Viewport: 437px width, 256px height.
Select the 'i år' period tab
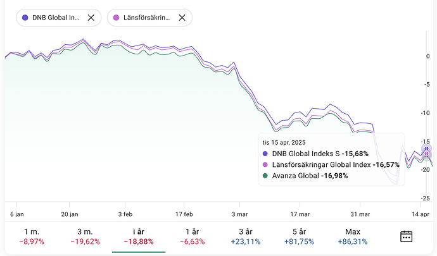tap(139, 236)
